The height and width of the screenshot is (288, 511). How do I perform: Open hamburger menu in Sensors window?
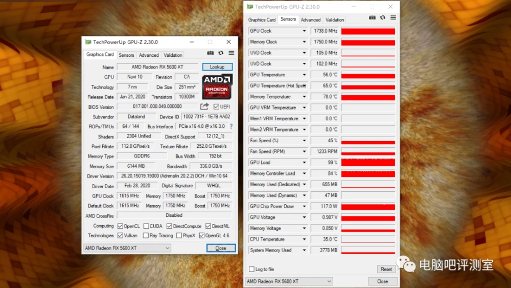[393, 17]
